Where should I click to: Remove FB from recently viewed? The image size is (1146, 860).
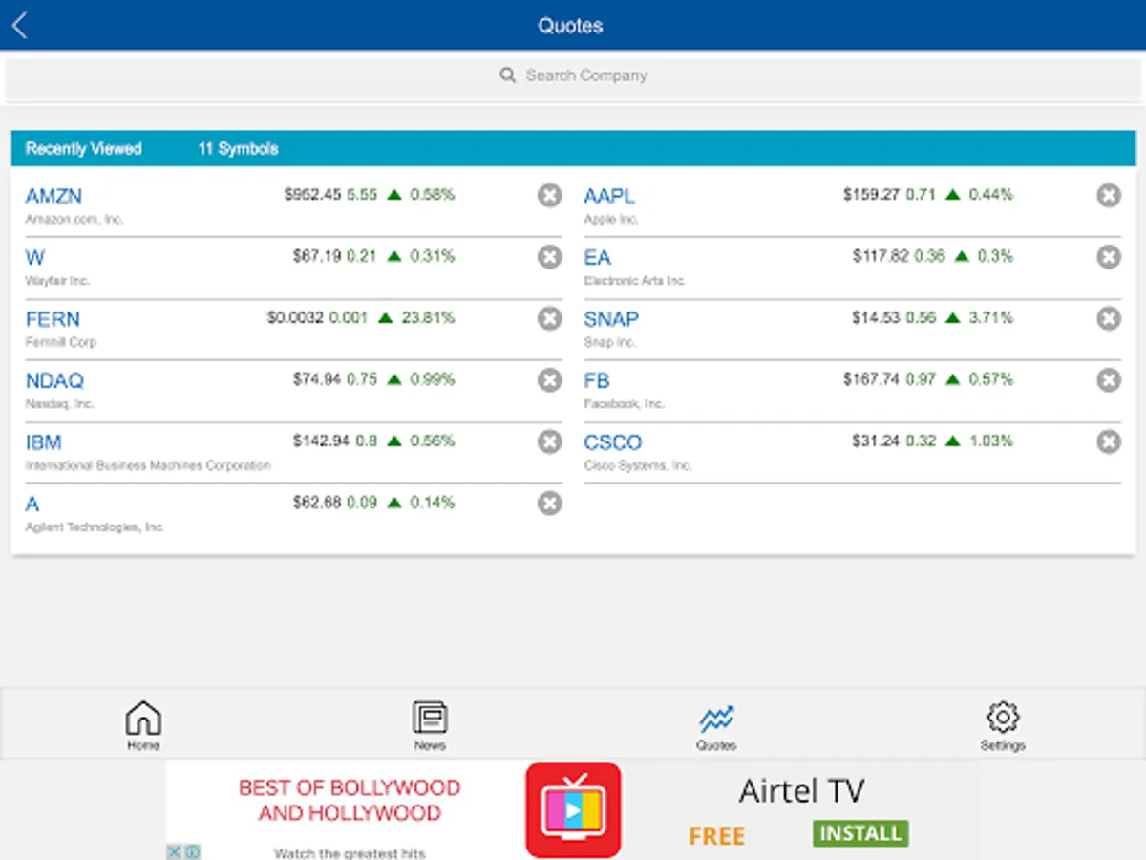click(x=1108, y=380)
